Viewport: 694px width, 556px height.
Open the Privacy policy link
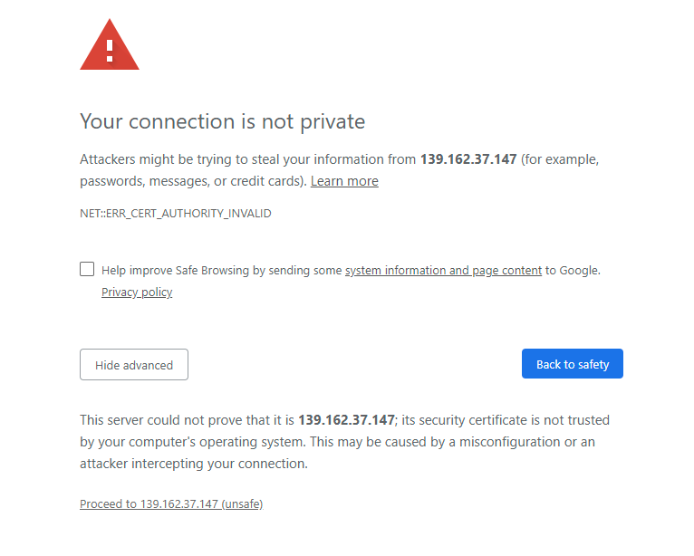(x=137, y=292)
